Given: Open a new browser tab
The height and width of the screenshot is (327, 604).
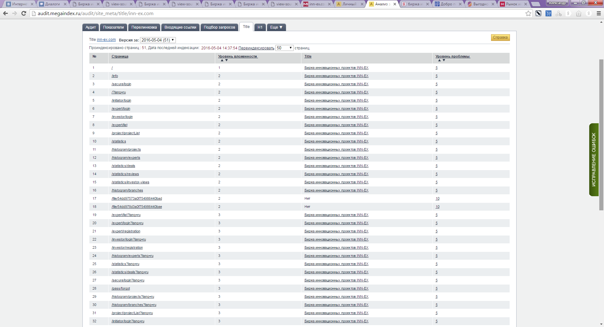Looking at the screenshot, I should 535,4.
